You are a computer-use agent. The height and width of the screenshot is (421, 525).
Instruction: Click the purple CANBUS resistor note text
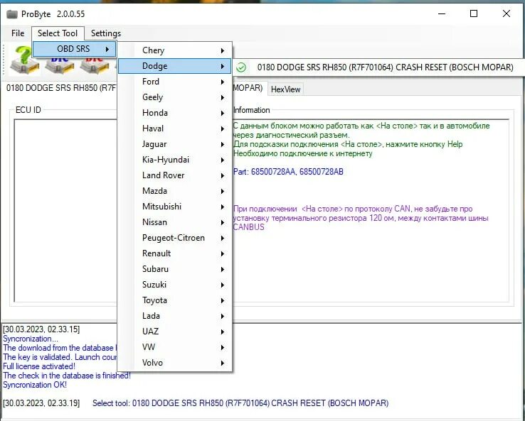[361, 218]
